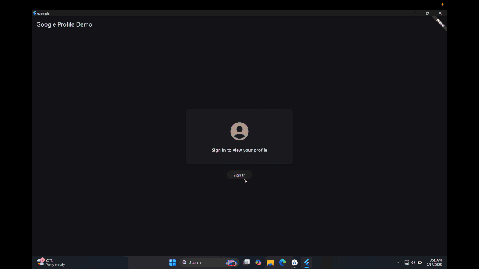
Task: Click the volume speaker tray icon
Action: point(413,262)
